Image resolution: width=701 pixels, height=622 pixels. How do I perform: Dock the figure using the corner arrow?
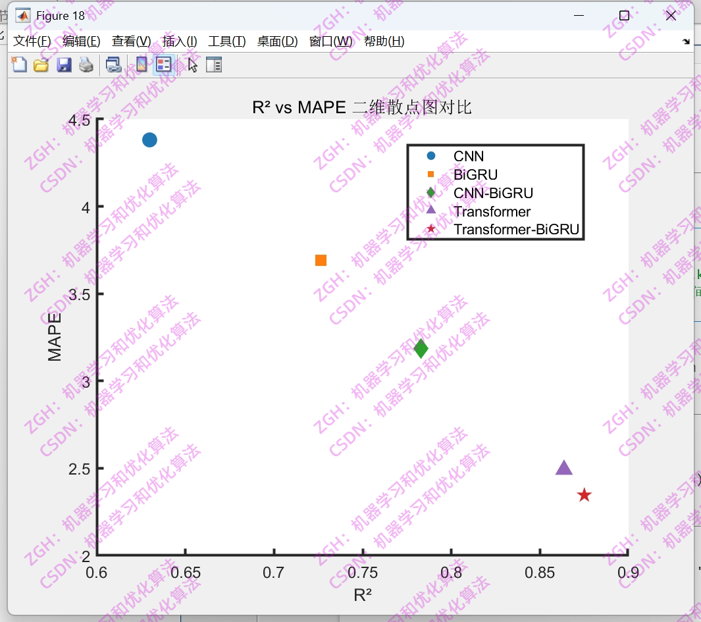tap(687, 41)
